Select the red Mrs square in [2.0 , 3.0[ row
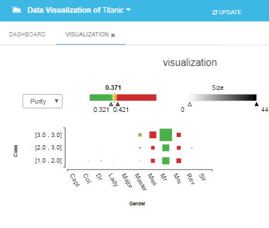This screenshot has width=269, height=228. (179, 148)
